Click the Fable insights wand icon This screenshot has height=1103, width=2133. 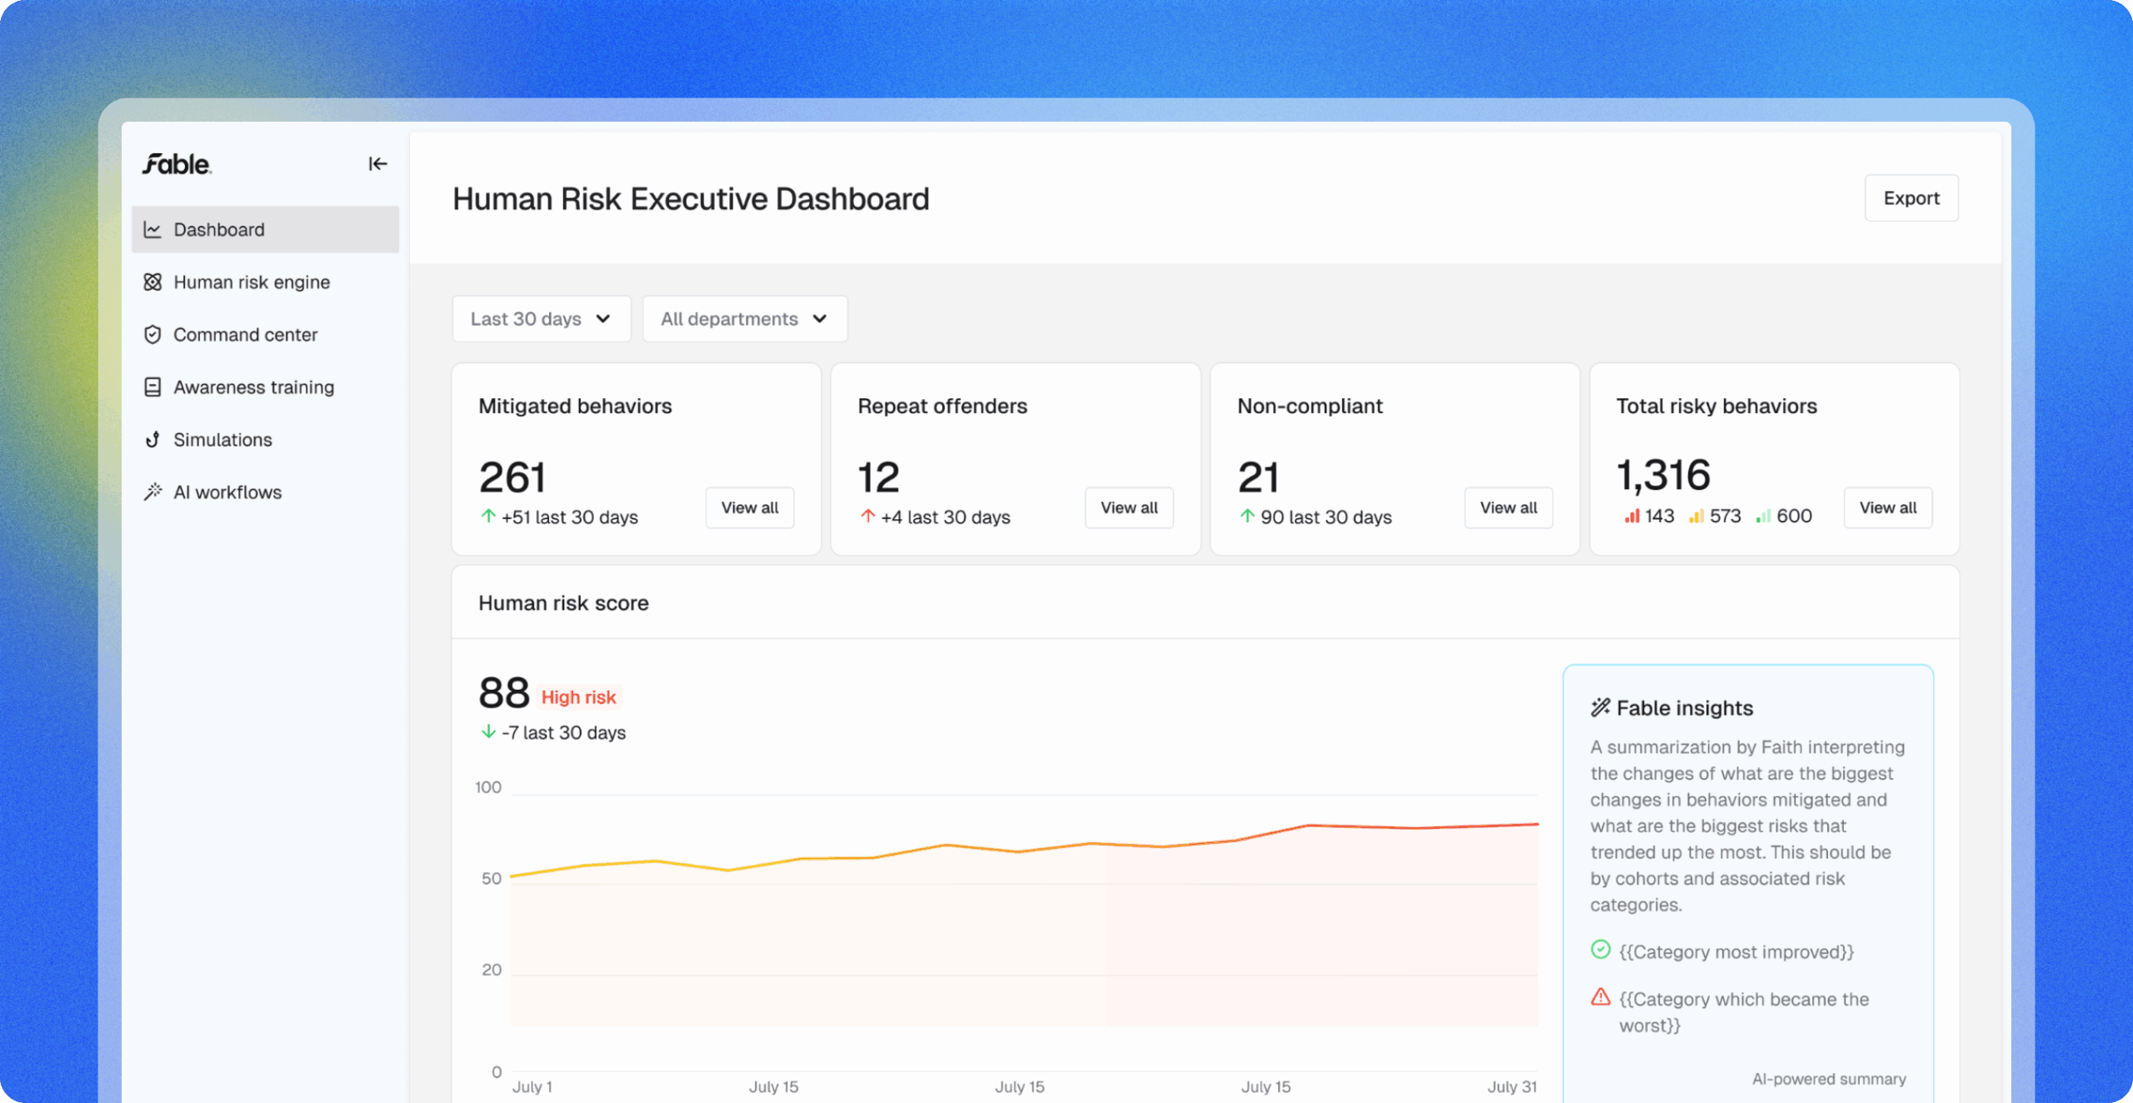tap(1601, 707)
